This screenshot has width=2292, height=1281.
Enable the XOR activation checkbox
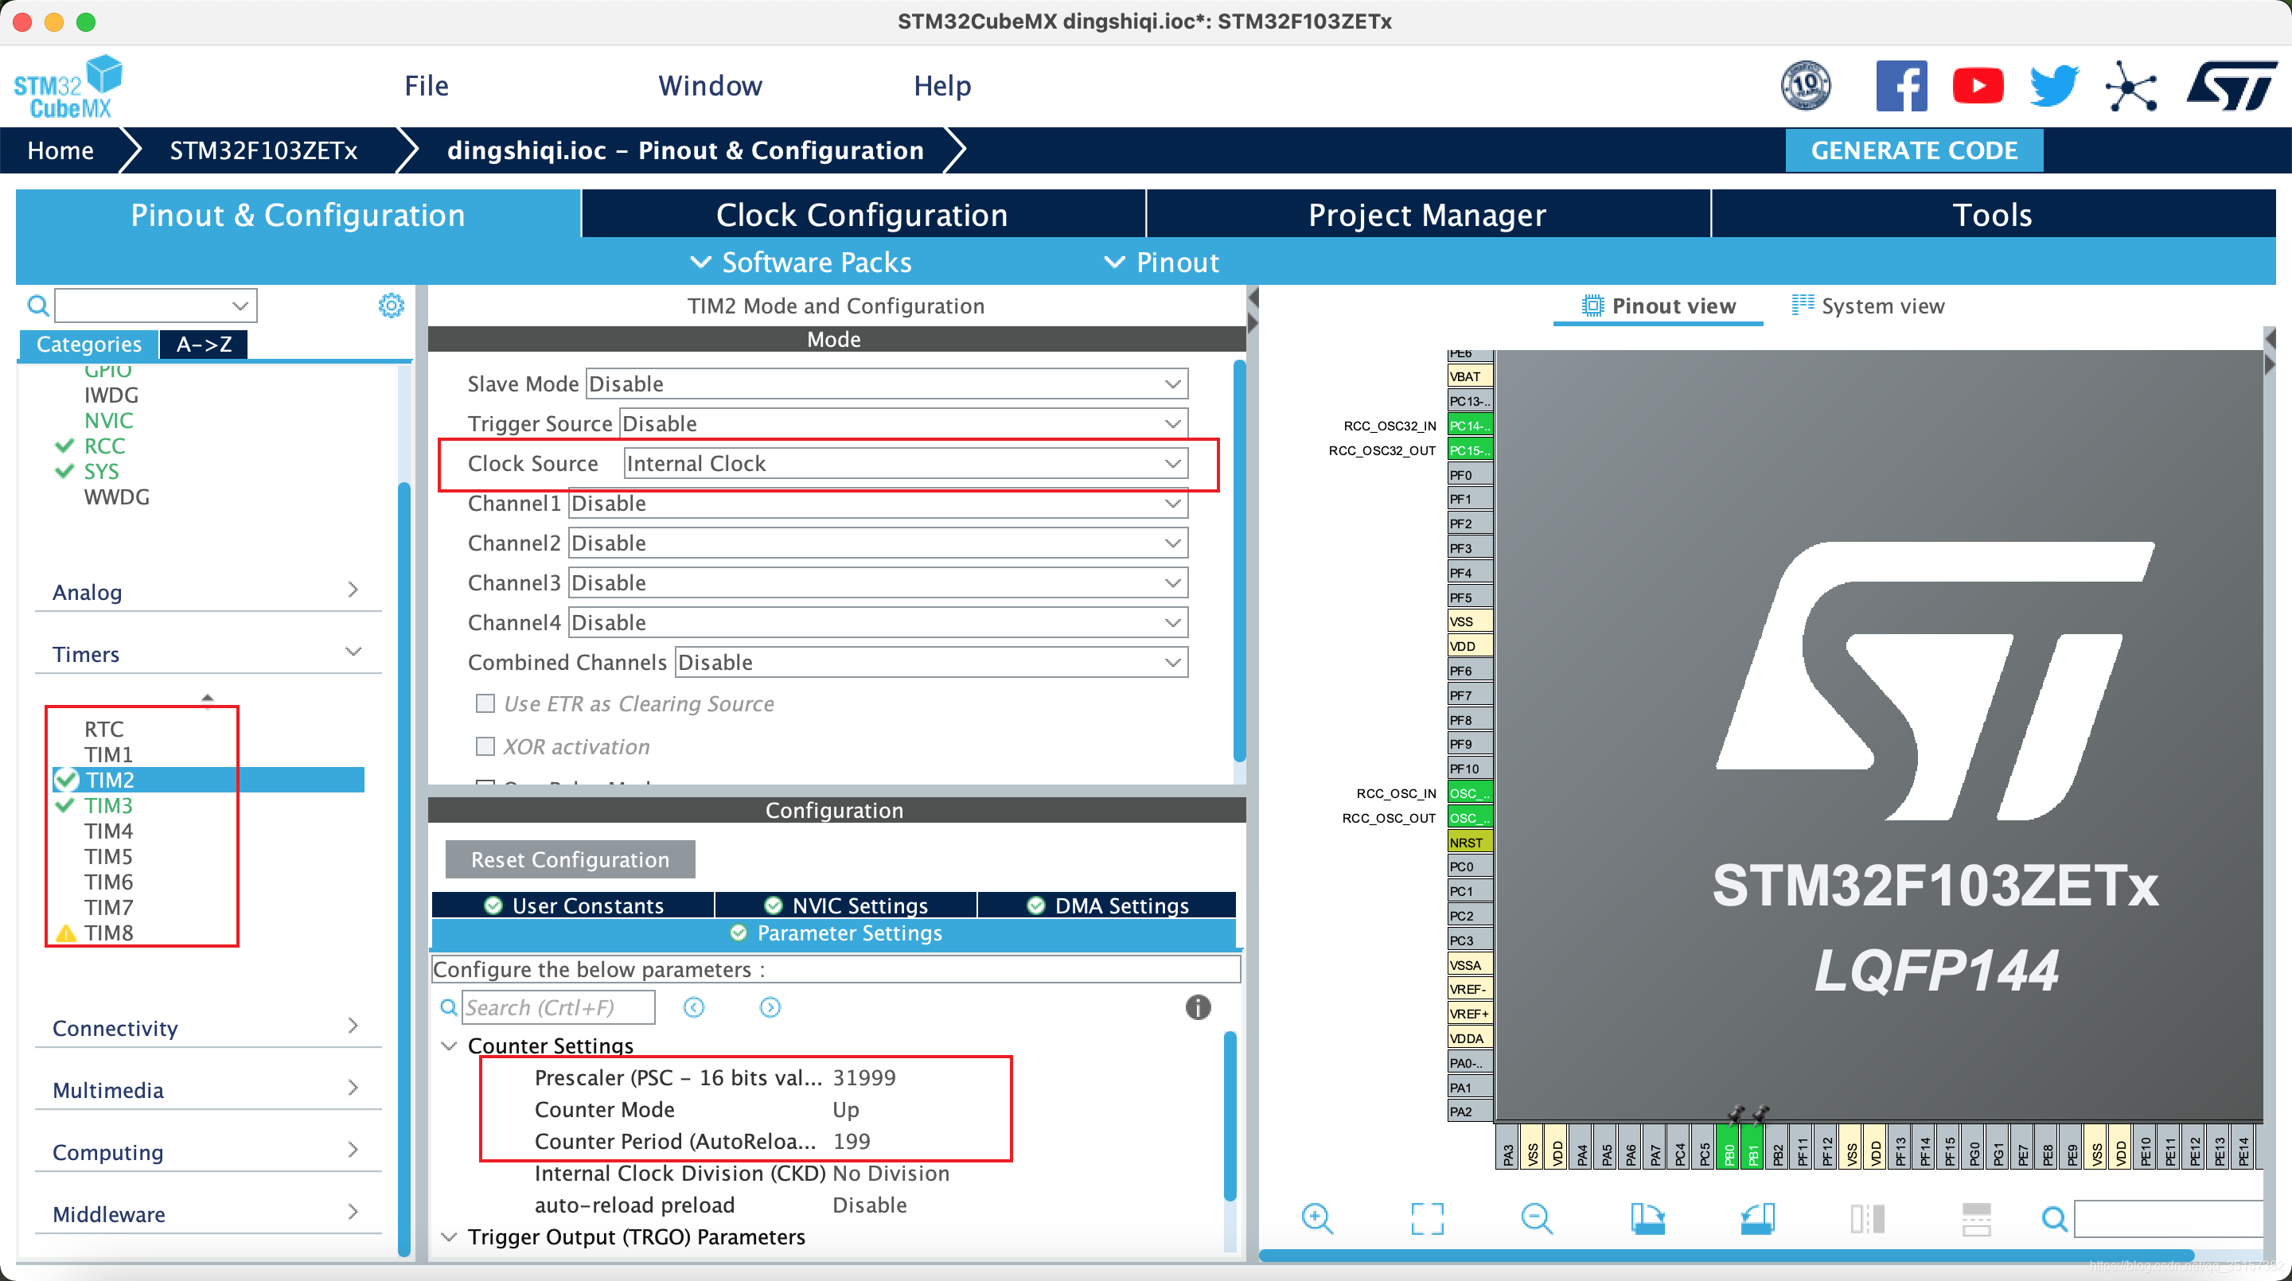[485, 746]
